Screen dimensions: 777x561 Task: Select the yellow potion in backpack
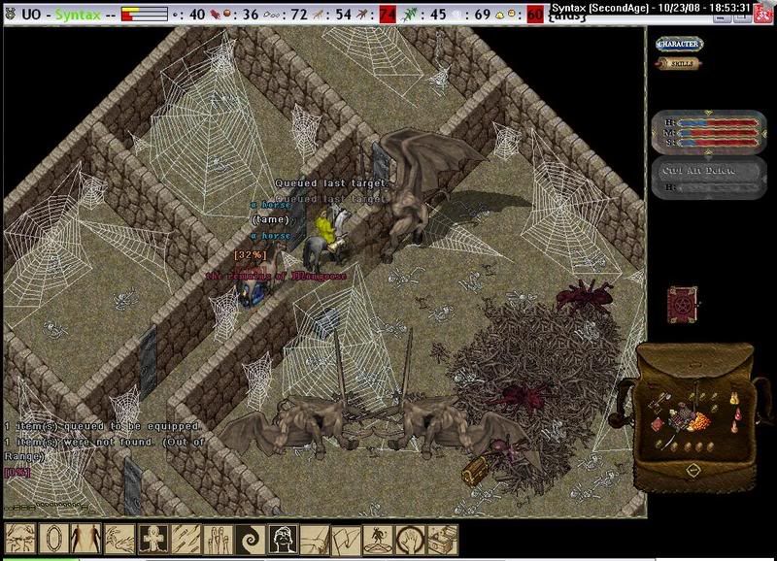[732, 398]
